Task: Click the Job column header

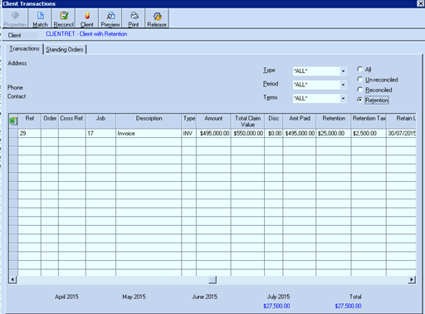Action: (100, 121)
